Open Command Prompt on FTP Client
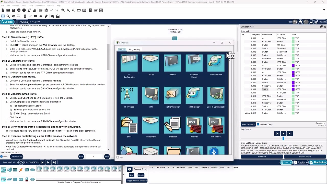This screenshot has height=184, width=327. tap(194, 63)
